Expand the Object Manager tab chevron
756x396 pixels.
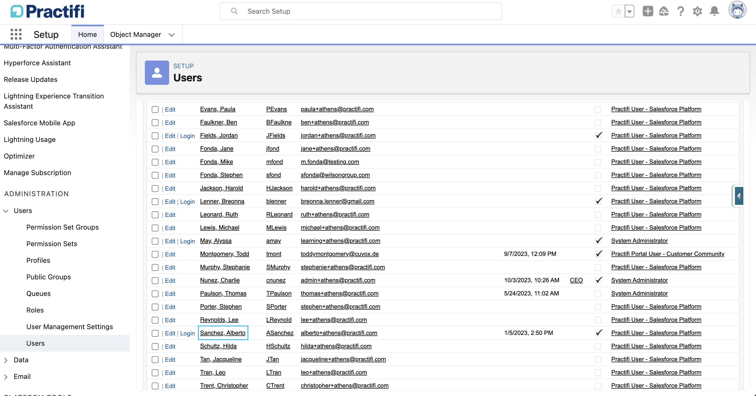click(172, 35)
